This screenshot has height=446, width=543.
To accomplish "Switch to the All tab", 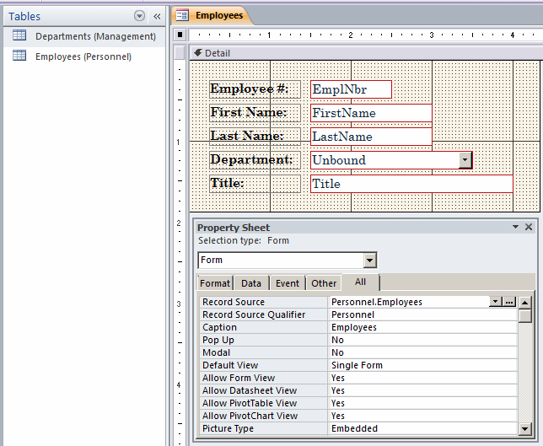I will [x=360, y=282].
